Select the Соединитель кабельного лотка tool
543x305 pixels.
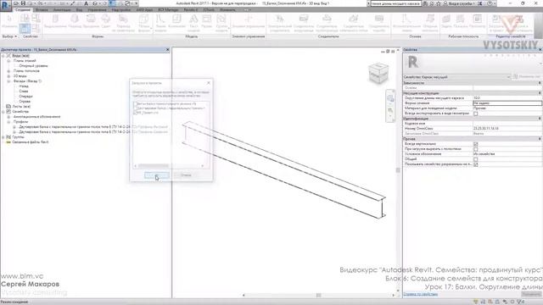tap(353, 23)
